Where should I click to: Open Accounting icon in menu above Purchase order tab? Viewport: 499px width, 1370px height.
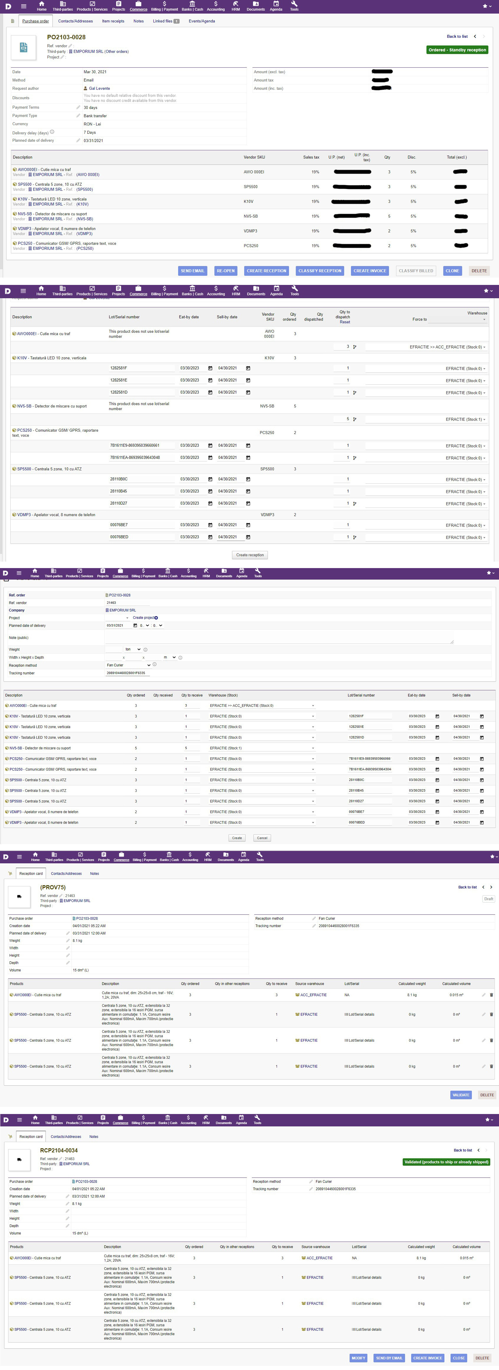click(x=216, y=4)
